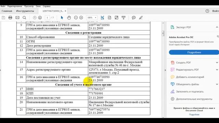Click the scrollbar up arrow
Viewport: 219px width, 123px height.
[x=163, y=23]
